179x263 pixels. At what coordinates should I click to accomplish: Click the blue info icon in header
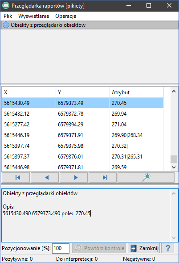tap(6, 25)
